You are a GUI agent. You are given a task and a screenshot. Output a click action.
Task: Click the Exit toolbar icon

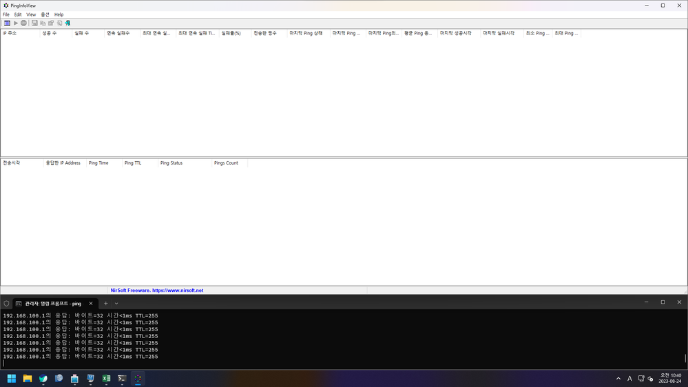click(x=67, y=23)
